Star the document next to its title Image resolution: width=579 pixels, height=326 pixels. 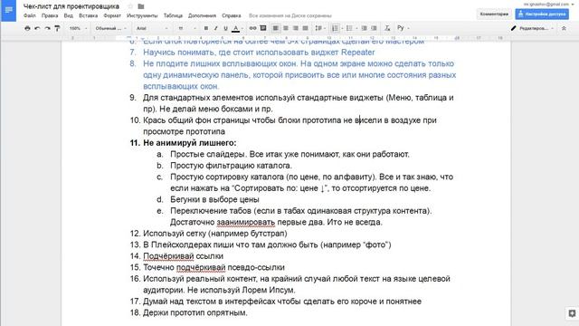tap(130, 6)
